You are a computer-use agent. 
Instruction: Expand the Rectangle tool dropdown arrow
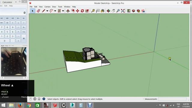(63, 11)
